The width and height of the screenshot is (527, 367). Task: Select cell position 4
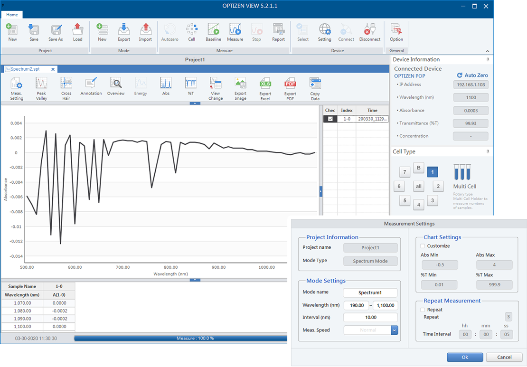418,204
